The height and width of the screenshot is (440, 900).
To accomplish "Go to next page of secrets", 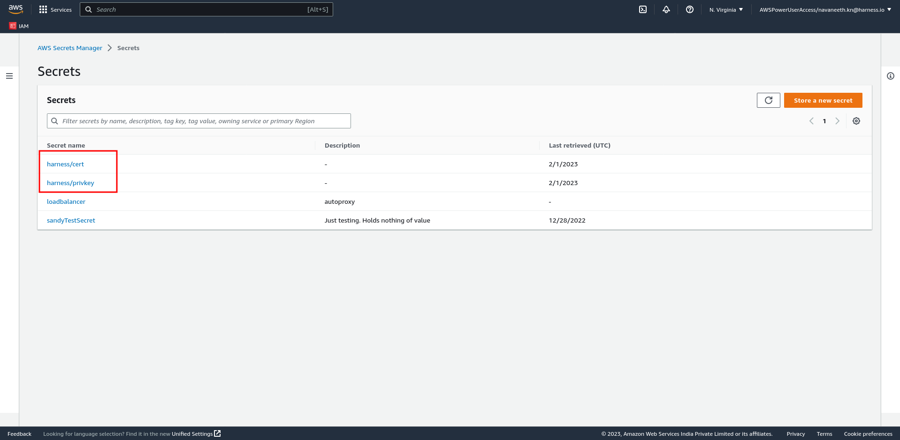I will coord(837,121).
